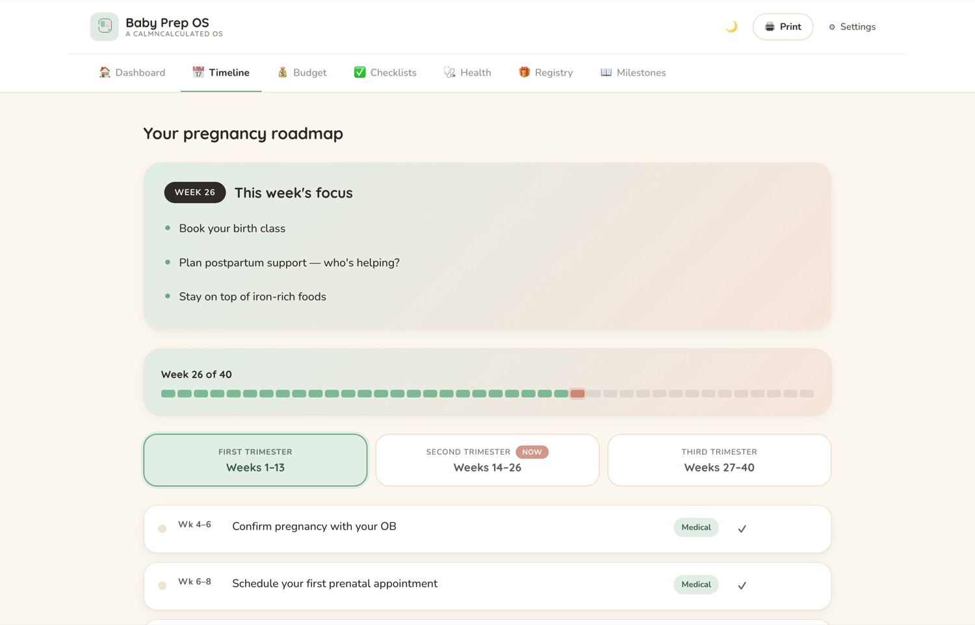Click the current week 26 progress segment
975x625 pixels.
pos(577,393)
